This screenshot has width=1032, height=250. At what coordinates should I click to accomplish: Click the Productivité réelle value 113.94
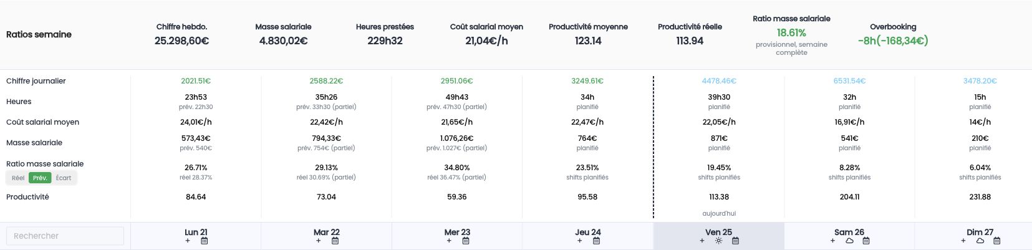coord(690,41)
